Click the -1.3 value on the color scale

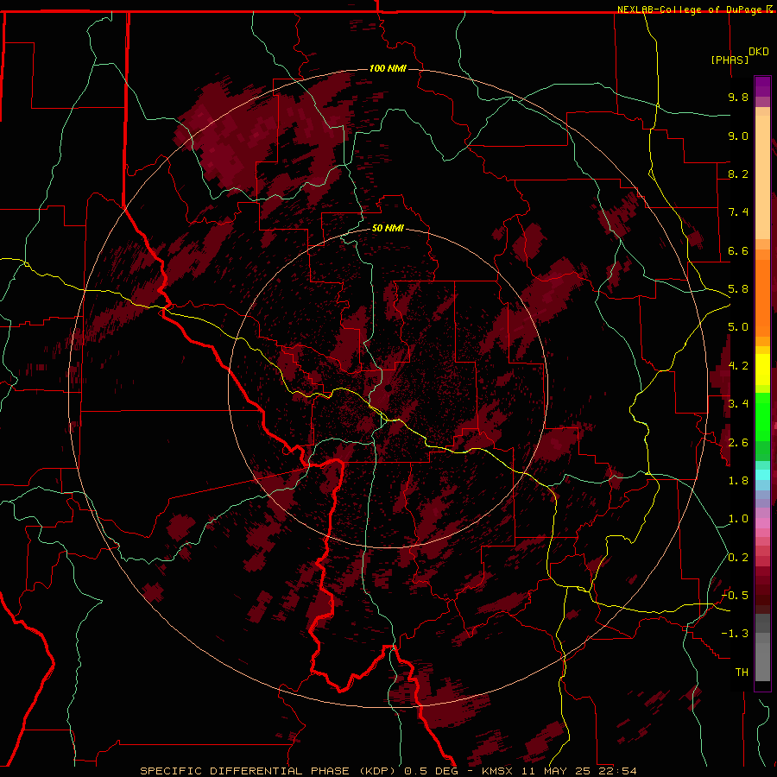(735, 634)
